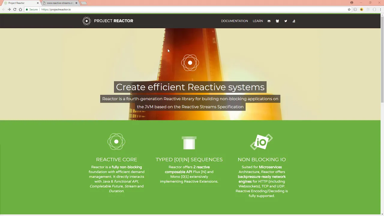Reload the page with refresh icon

click(15, 10)
